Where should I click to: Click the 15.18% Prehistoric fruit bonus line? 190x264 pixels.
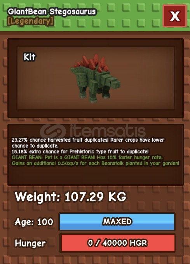80,151
